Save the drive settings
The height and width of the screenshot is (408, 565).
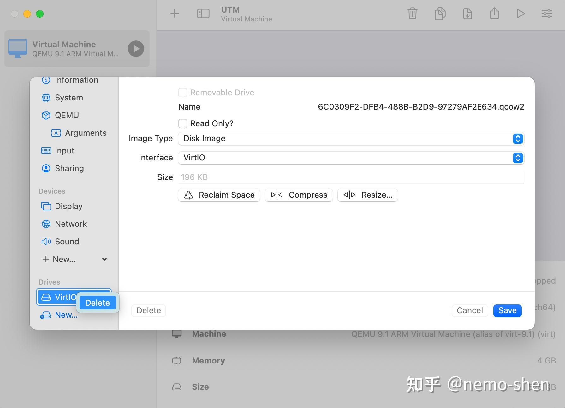507,310
